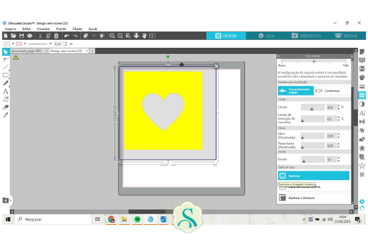Click the Zoom In magnifier
368x245 pixels.
pyautogui.click(x=112, y=36)
